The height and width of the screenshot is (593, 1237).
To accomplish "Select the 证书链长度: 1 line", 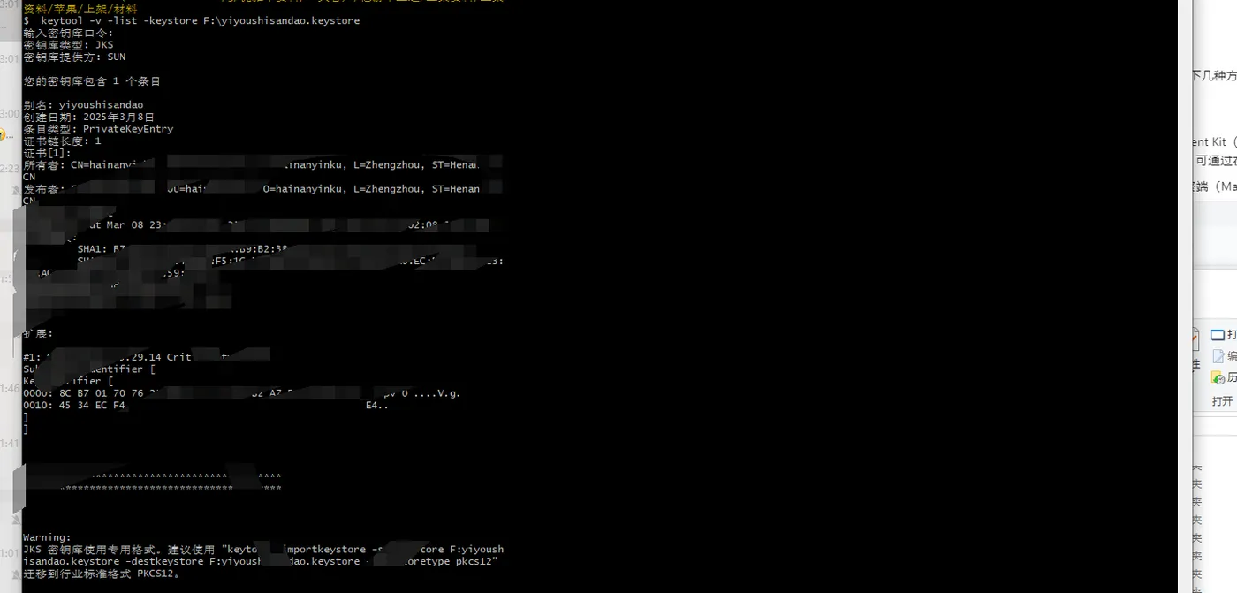I will click(63, 141).
